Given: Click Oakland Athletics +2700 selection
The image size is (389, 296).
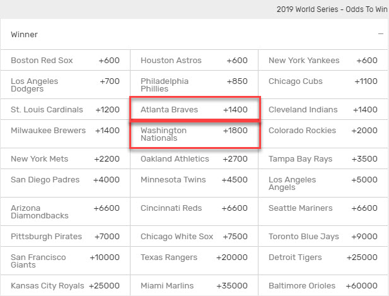Looking at the screenshot, I should 194,159.
